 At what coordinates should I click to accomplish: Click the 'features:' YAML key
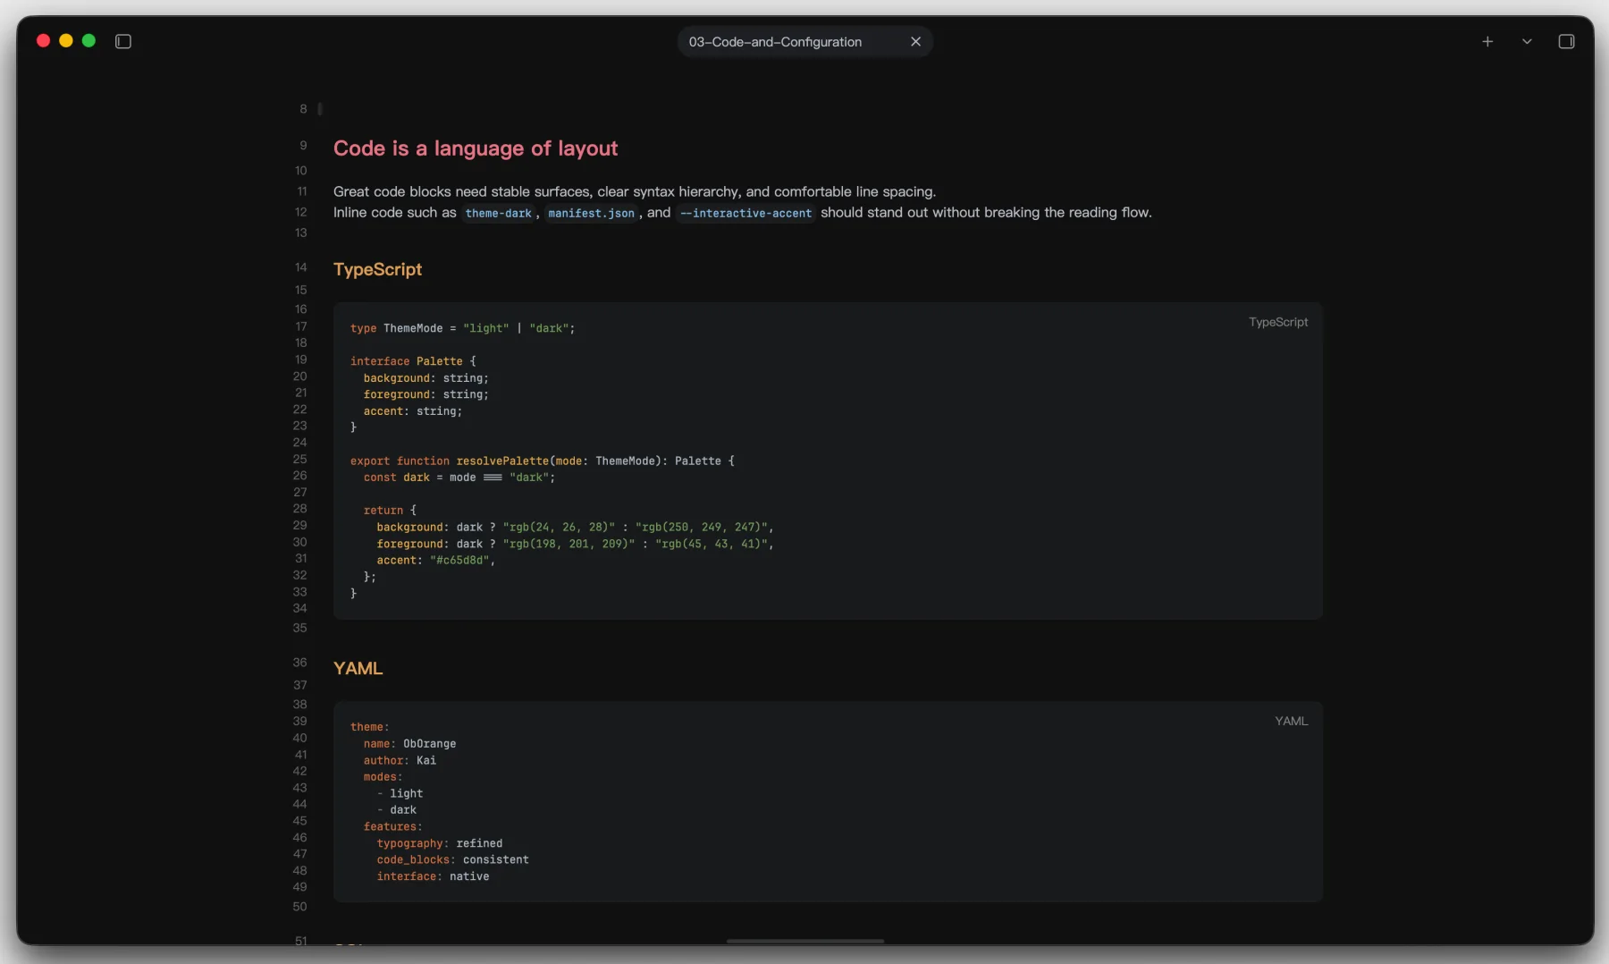click(392, 827)
